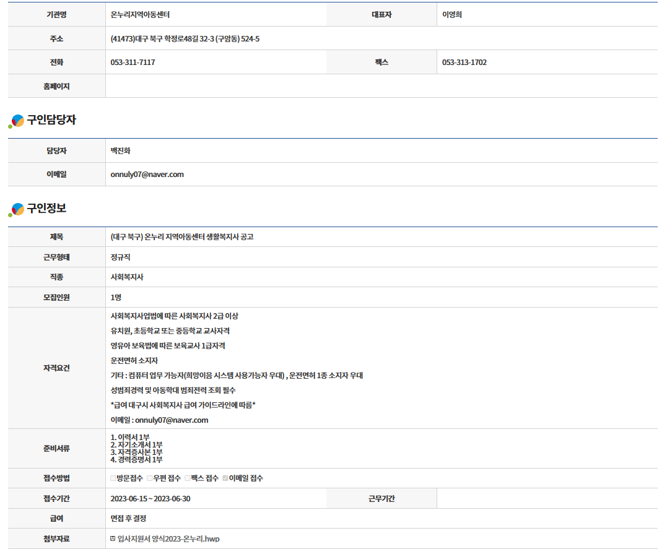
Task: Click the 구인정보 section logo icon
Action: [17, 210]
